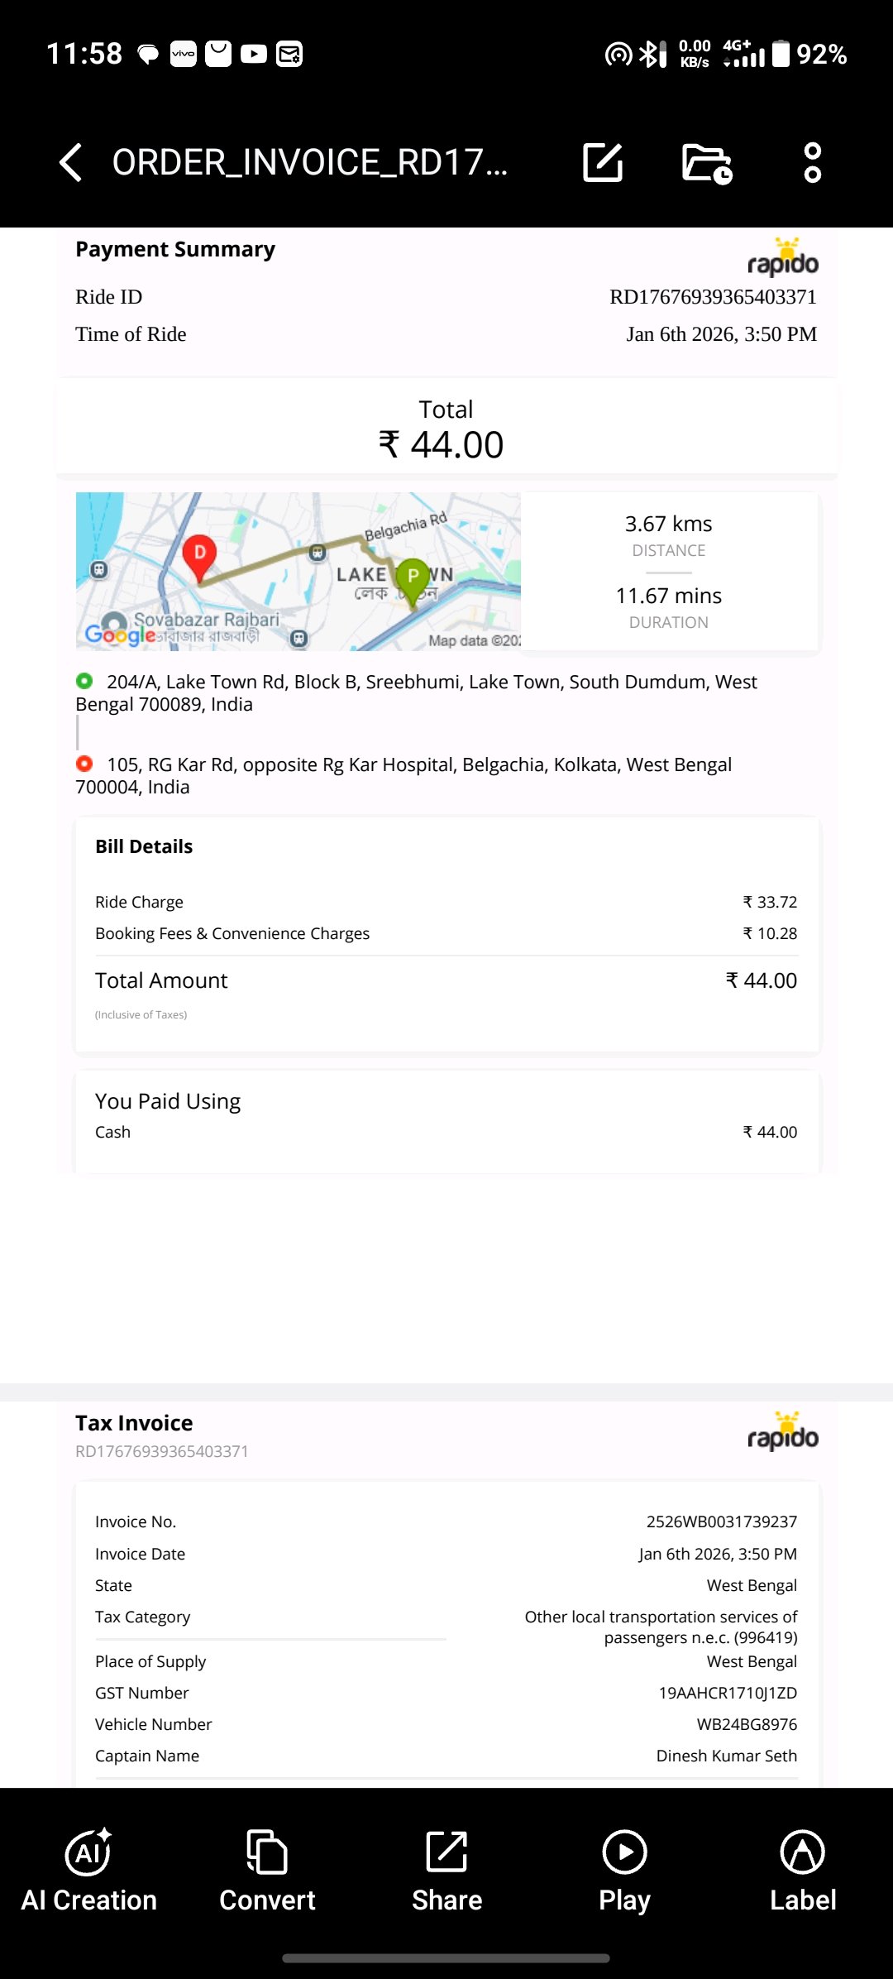Viewport: 893px width, 1979px height.
Task: Tap the Rapido logo in Payment Summary
Action: tap(783, 257)
